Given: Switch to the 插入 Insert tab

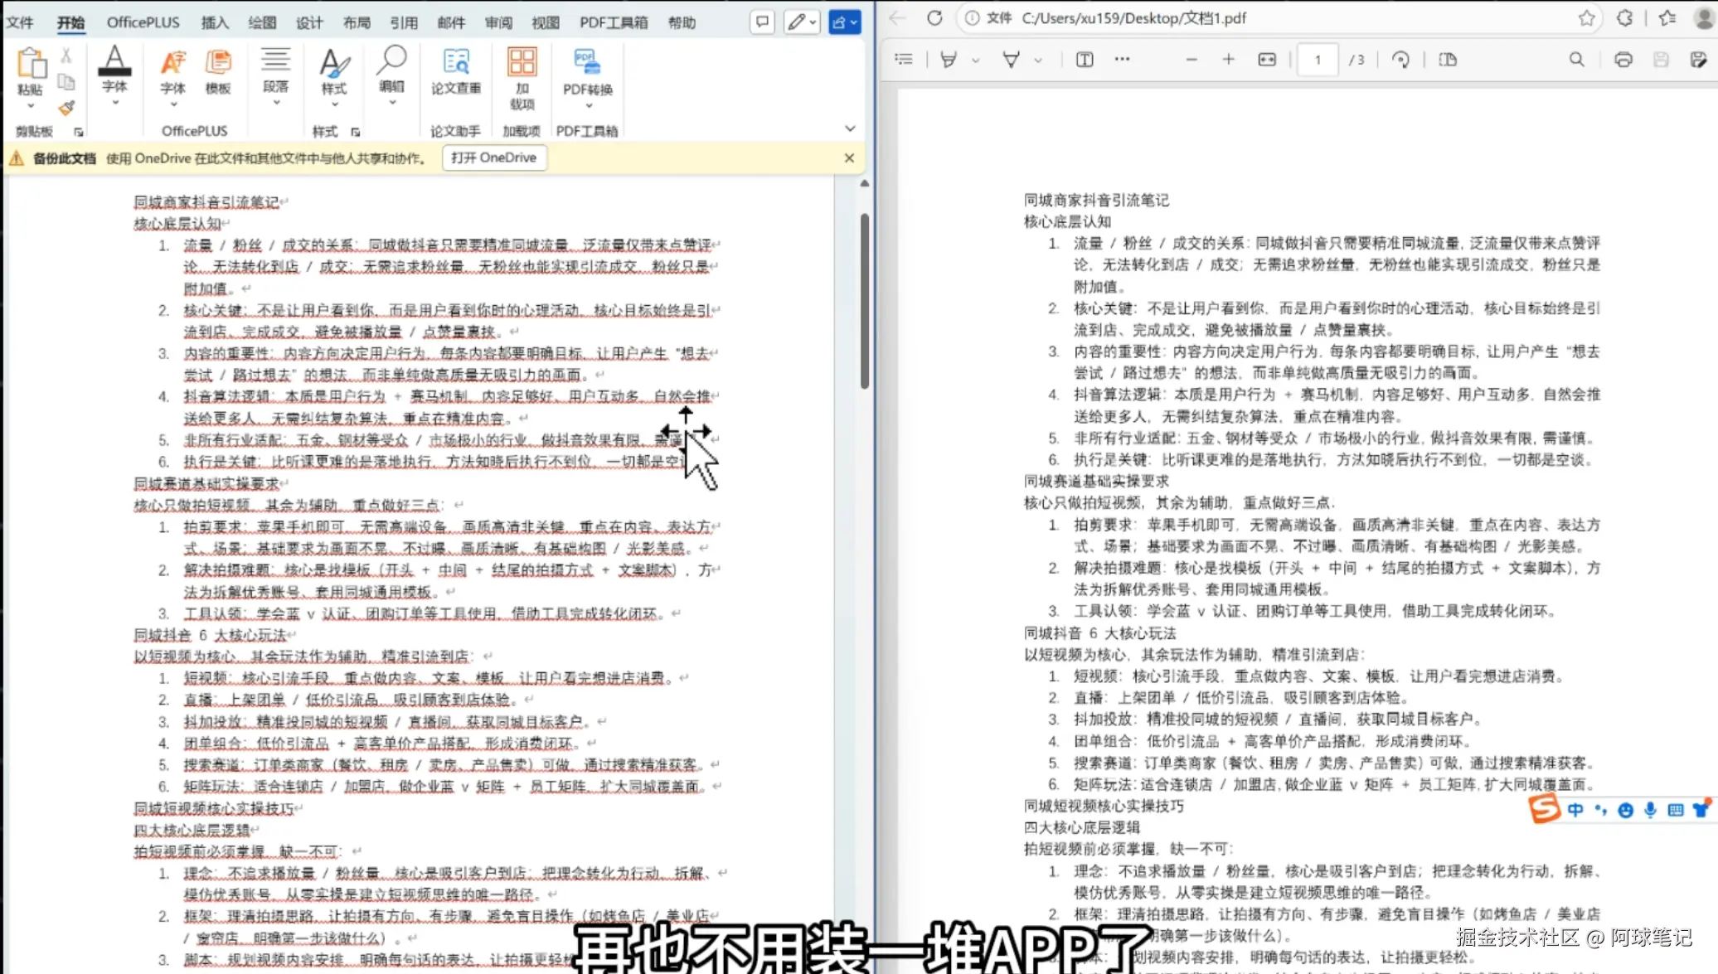Looking at the screenshot, I should (x=214, y=22).
